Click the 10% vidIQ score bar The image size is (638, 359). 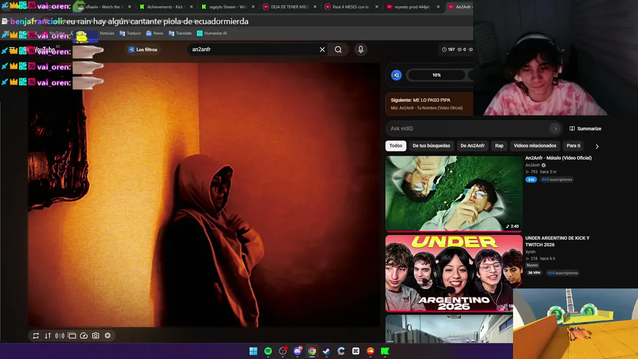(x=437, y=75)
